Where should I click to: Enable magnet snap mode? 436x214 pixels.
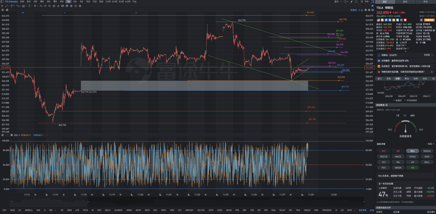pos(67,6)
